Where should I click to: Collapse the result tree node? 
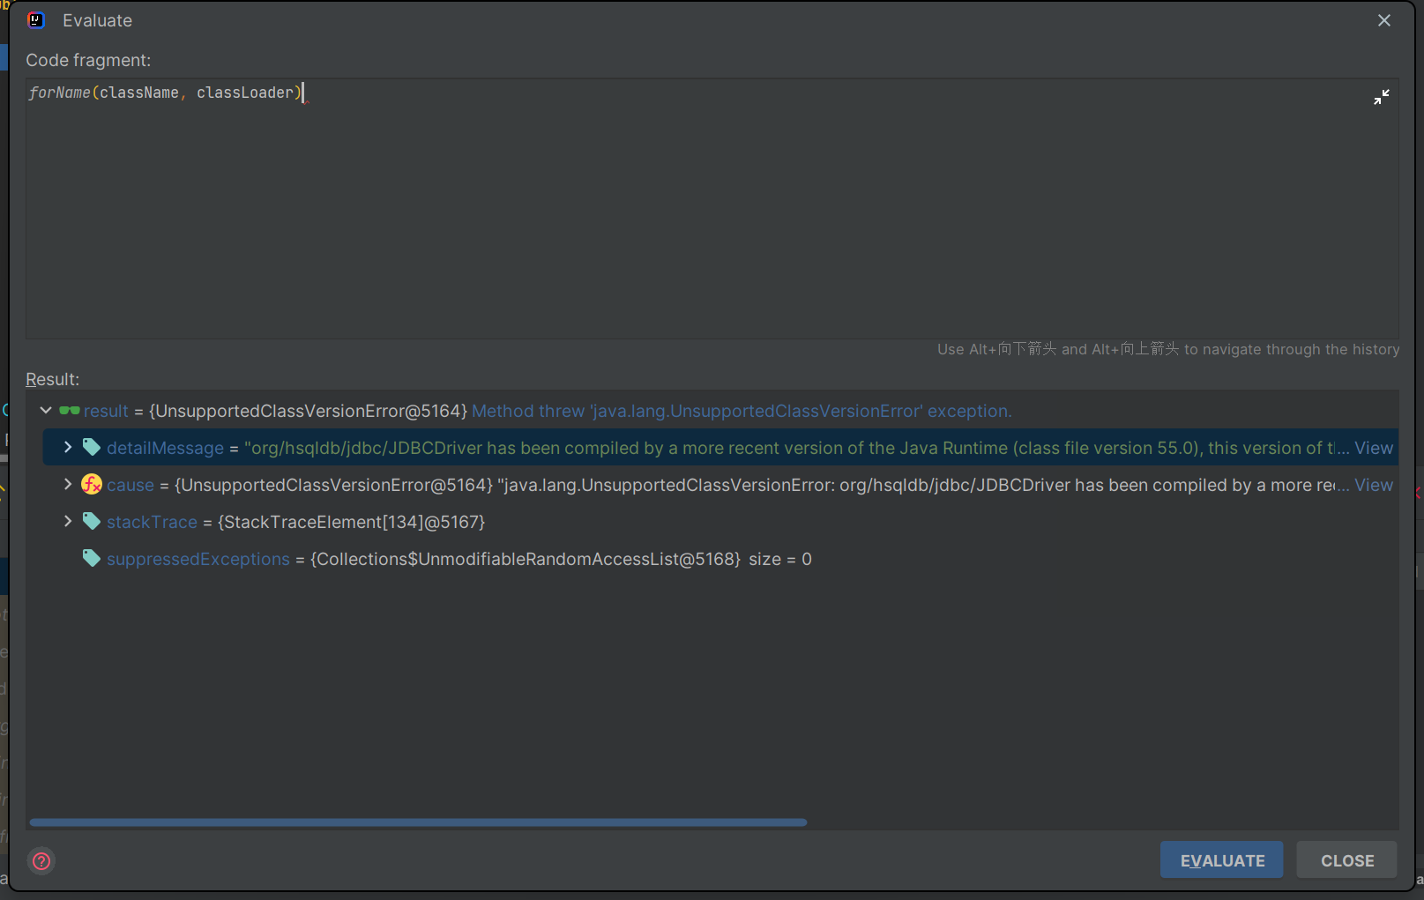point(46,411)
